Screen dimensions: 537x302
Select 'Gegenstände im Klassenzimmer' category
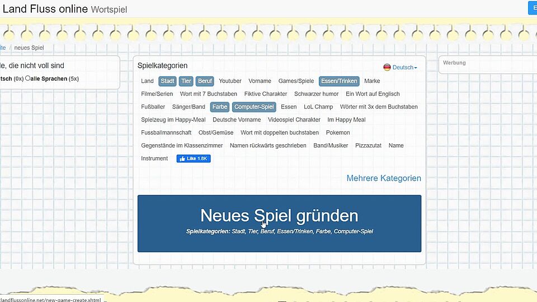[182, 145]
